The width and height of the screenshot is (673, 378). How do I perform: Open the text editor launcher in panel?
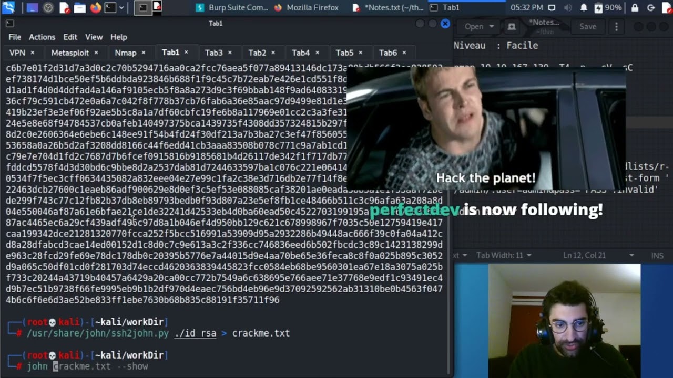click(64, 7)
